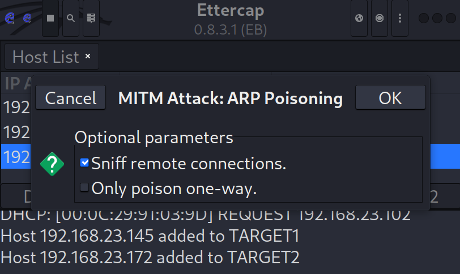Select the blue highlighted host row

pos(16,156)
